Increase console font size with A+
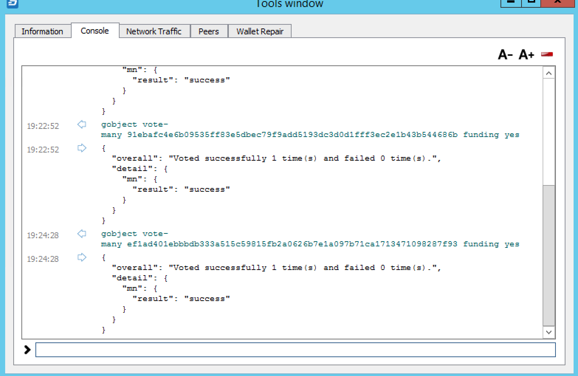 (526, 55)
